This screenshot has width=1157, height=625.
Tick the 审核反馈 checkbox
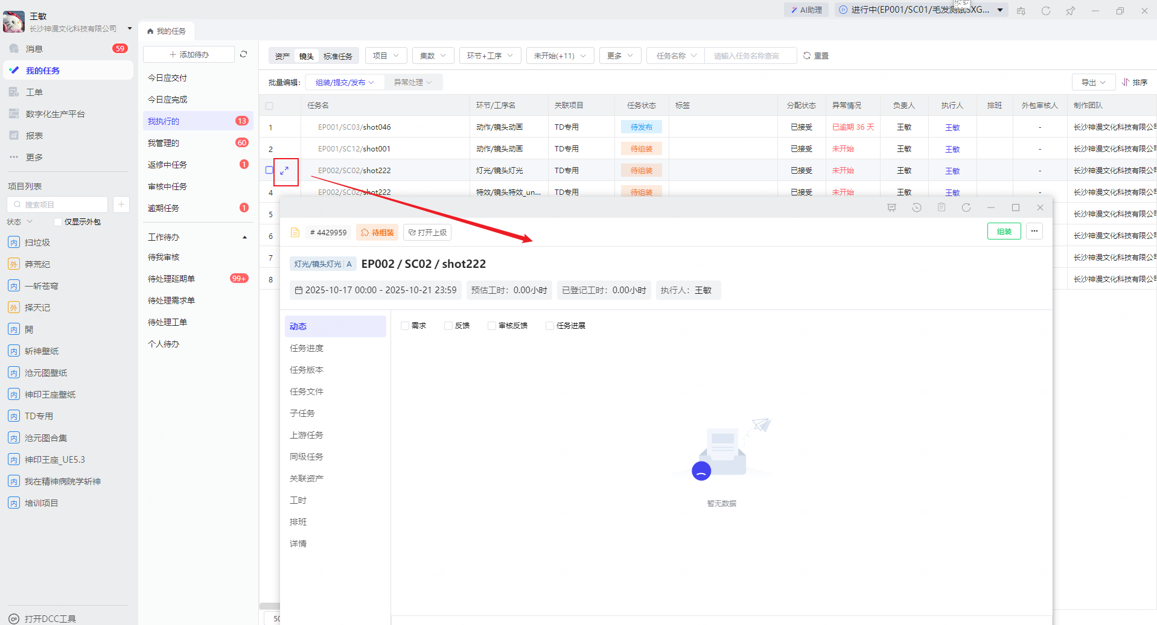coord(492,326)
